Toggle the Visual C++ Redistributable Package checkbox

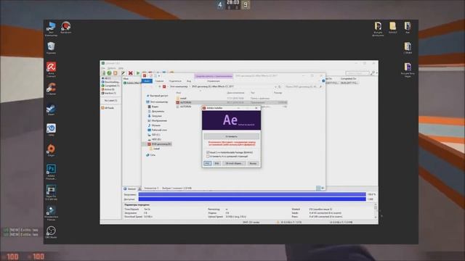tap(208, 152)
